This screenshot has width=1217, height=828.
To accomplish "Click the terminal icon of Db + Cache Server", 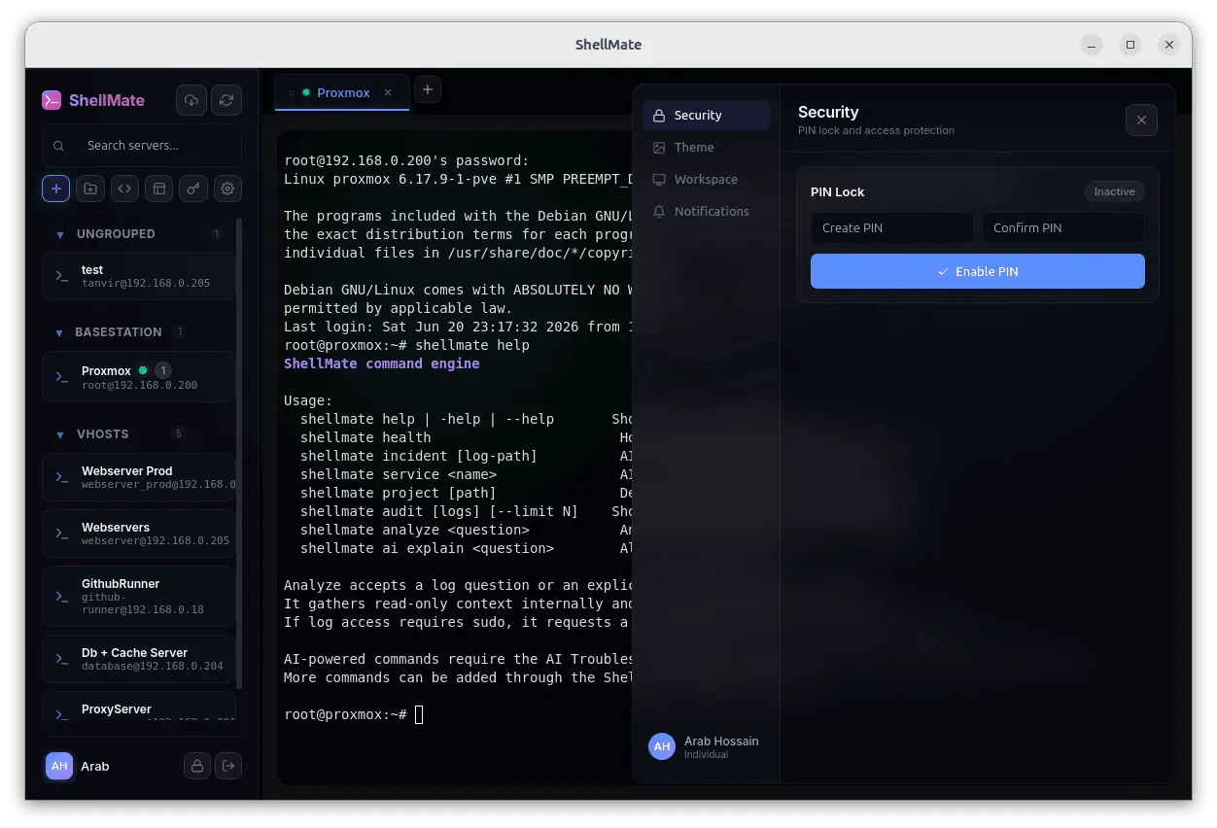I will [62, 659].
